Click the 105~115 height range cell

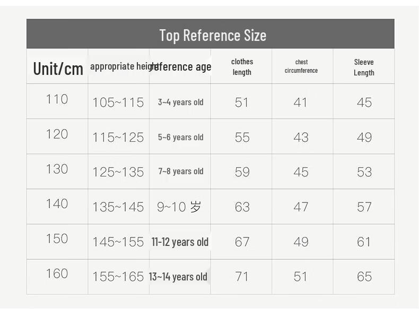pos(118,103)
